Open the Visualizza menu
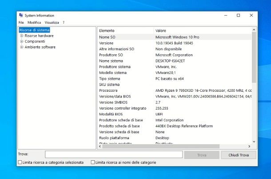The width and height of the screenshot is (271, 179). (x=52, y=23)
